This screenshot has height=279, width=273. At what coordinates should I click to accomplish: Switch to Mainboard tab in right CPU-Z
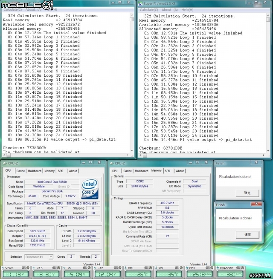142,171
